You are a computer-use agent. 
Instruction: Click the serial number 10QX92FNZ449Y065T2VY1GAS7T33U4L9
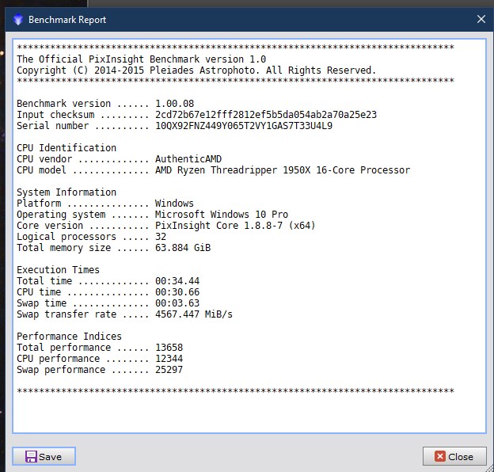click(244, 126)
